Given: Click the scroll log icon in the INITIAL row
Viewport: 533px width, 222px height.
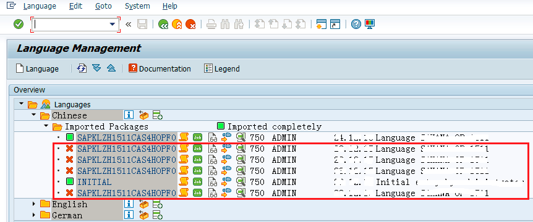Looking at the screenshot, I should (184, 182).
